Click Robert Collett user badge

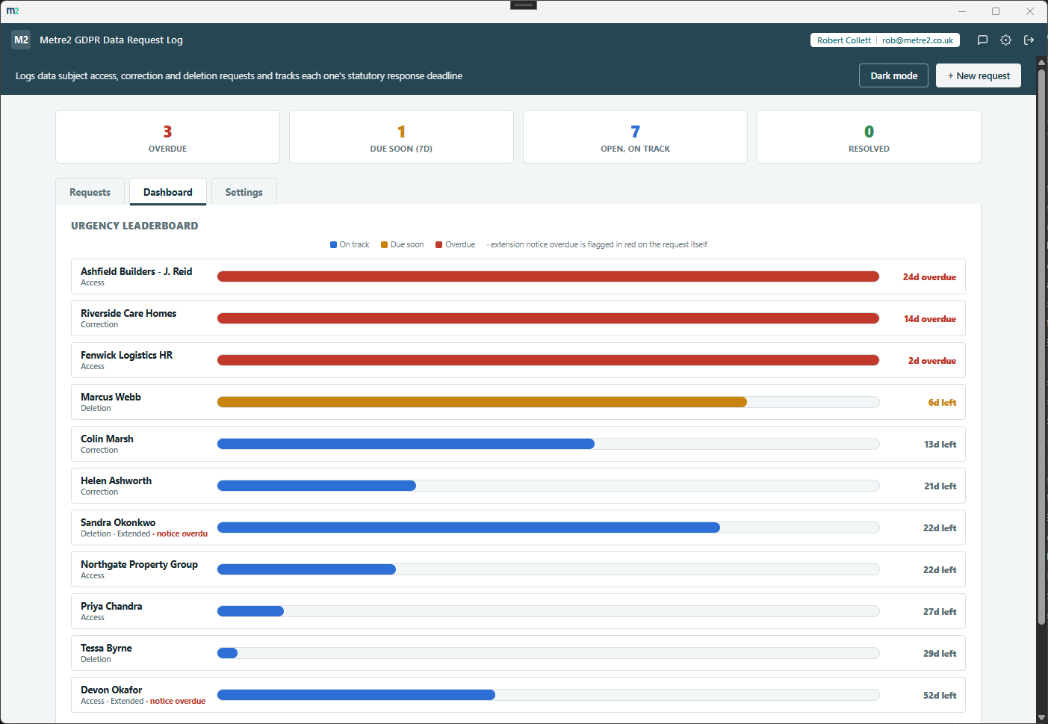click(x=885, y=40)
